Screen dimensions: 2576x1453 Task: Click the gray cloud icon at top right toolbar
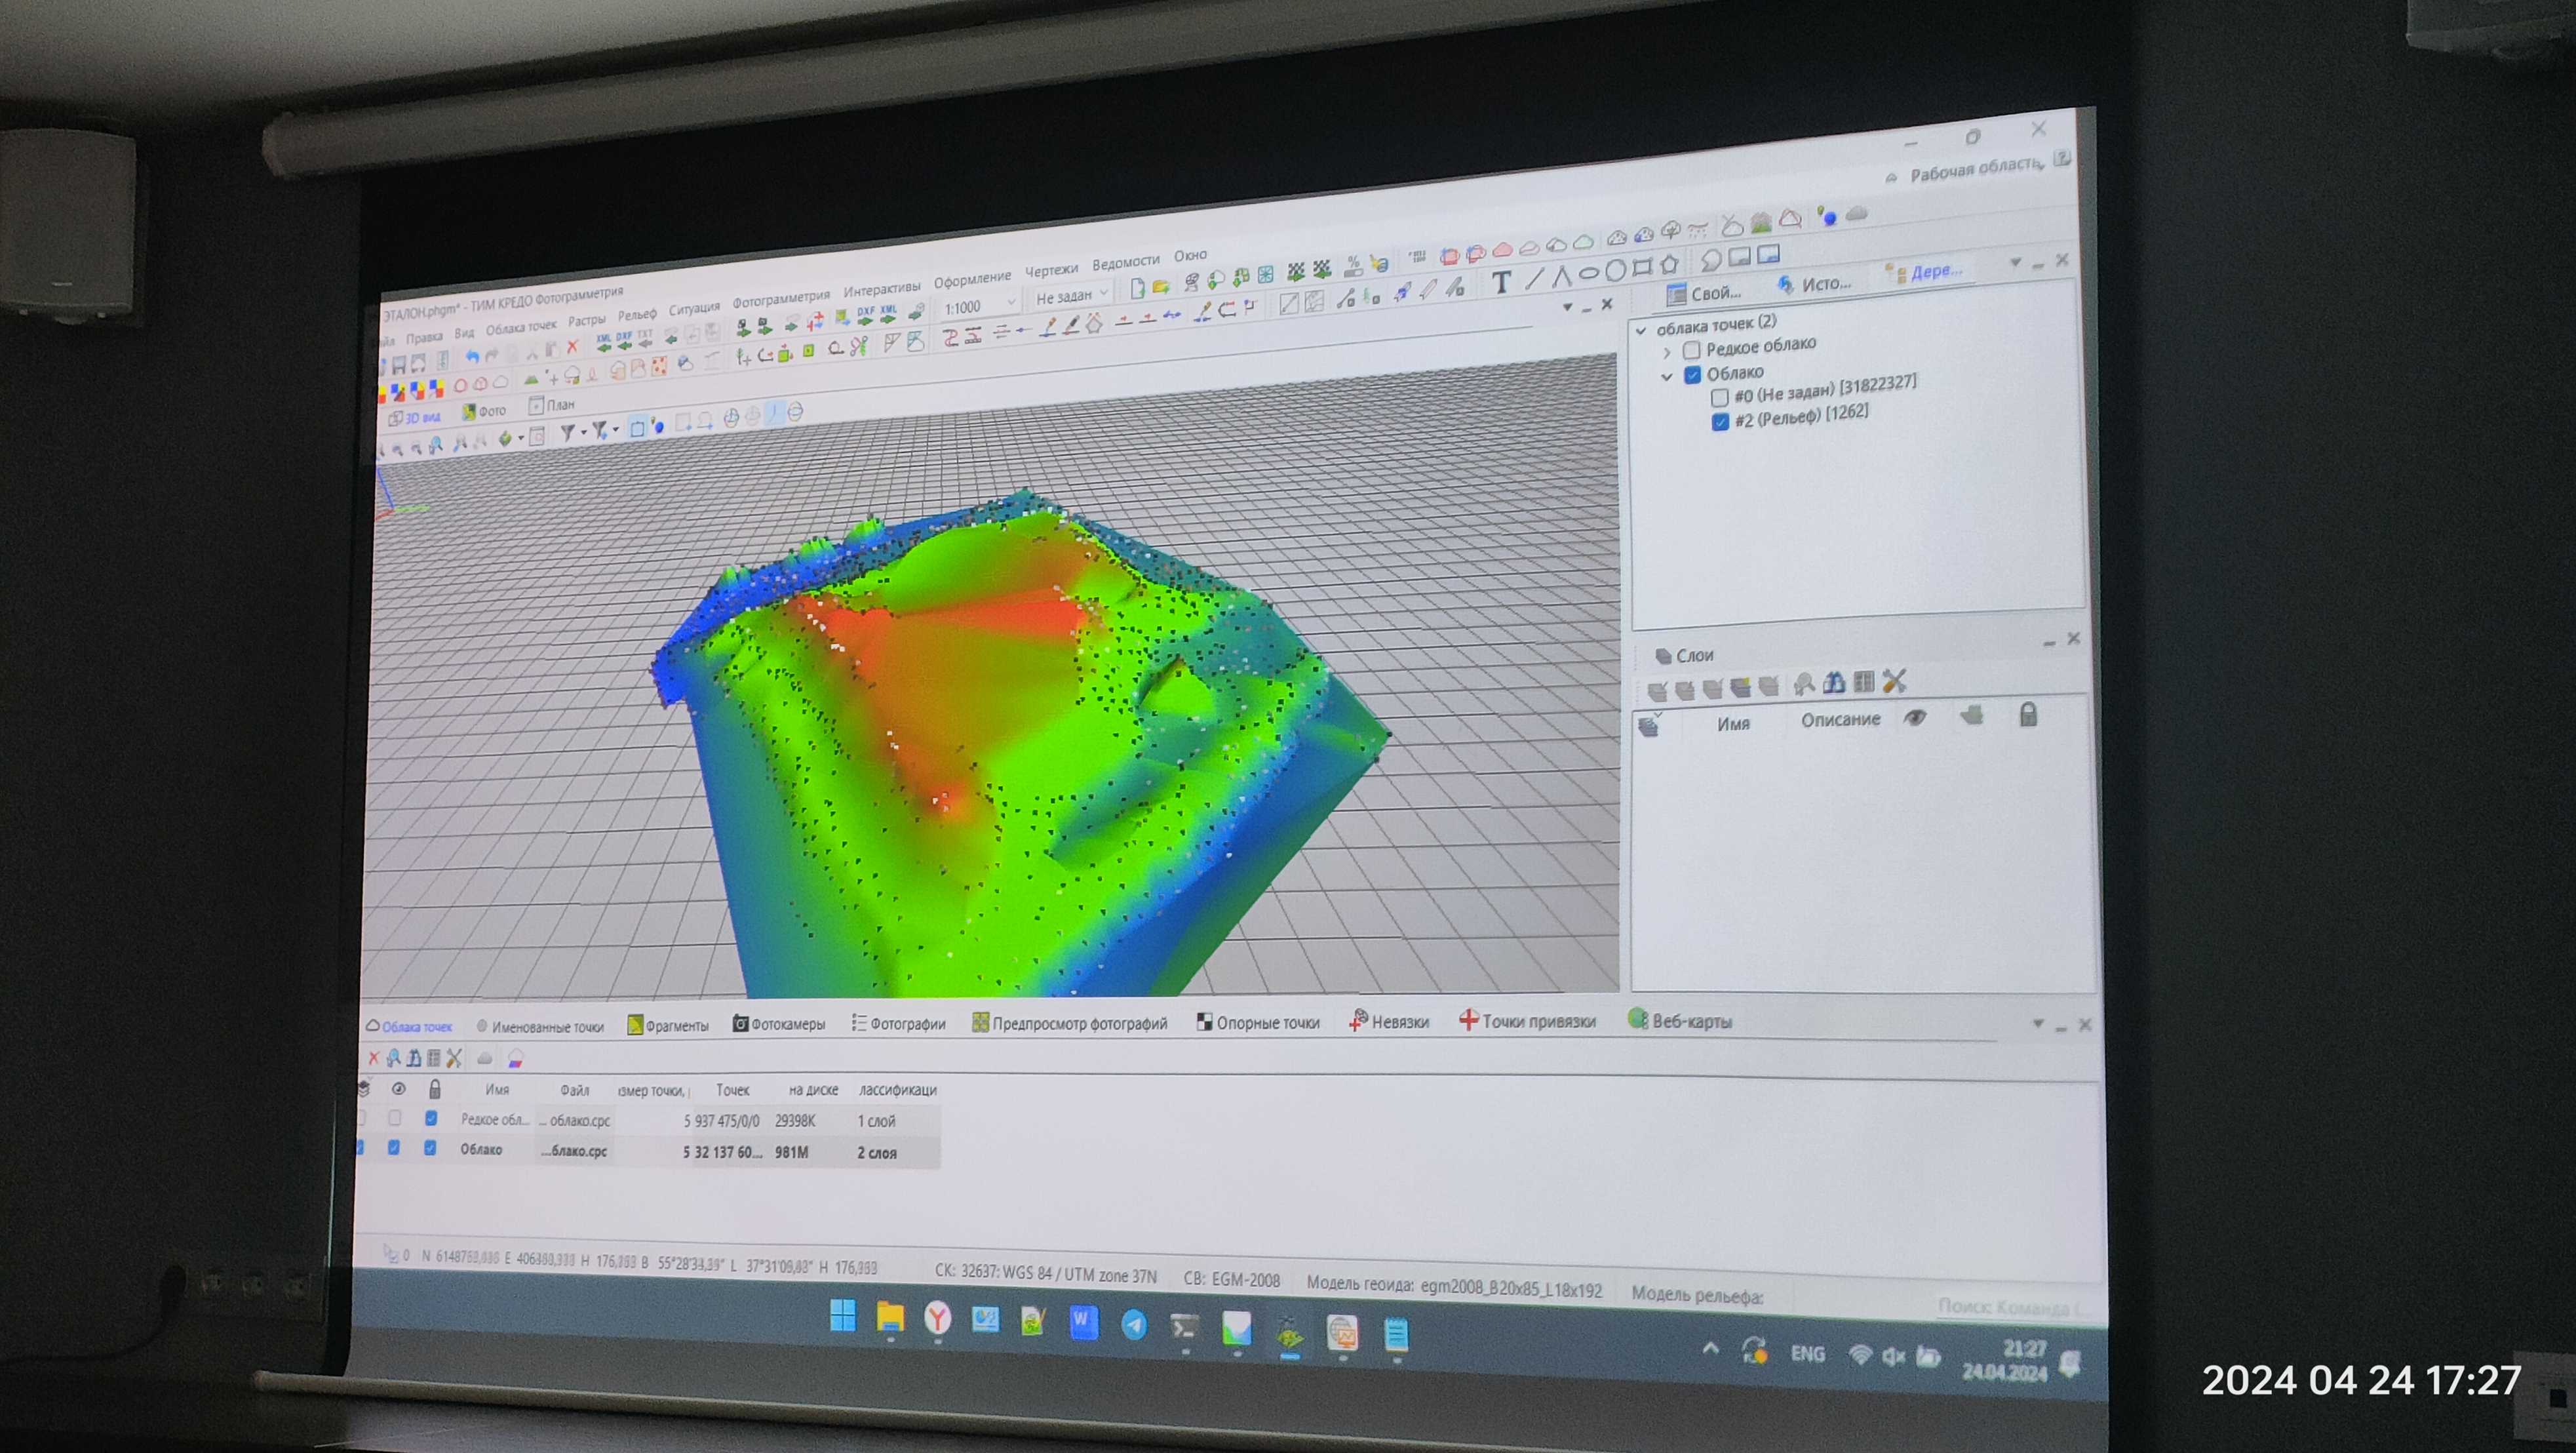pos(1857,214)
